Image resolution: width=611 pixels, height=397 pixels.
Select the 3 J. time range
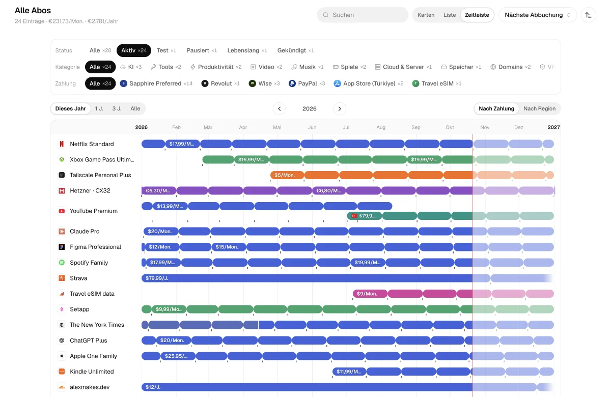pyautogui.click(x=117, y=108)
